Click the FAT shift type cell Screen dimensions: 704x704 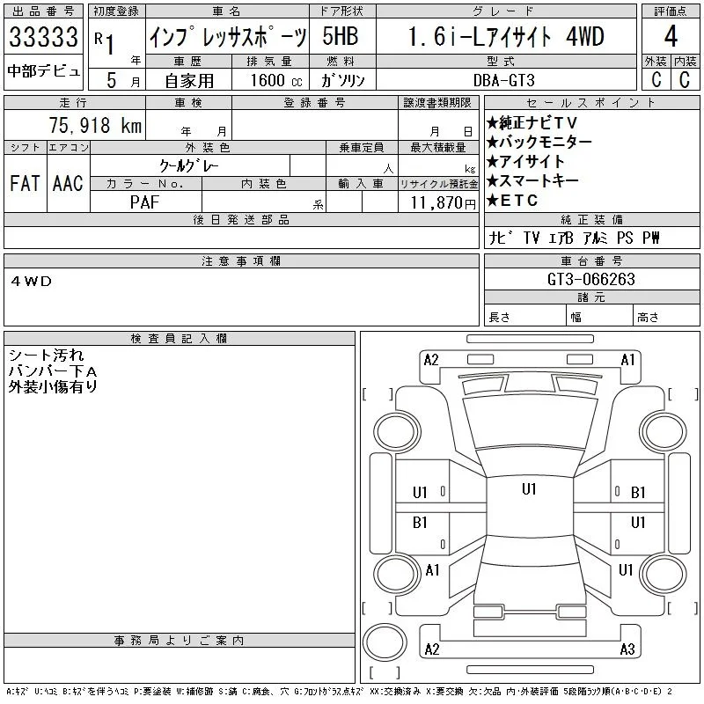tap(26, 183)
